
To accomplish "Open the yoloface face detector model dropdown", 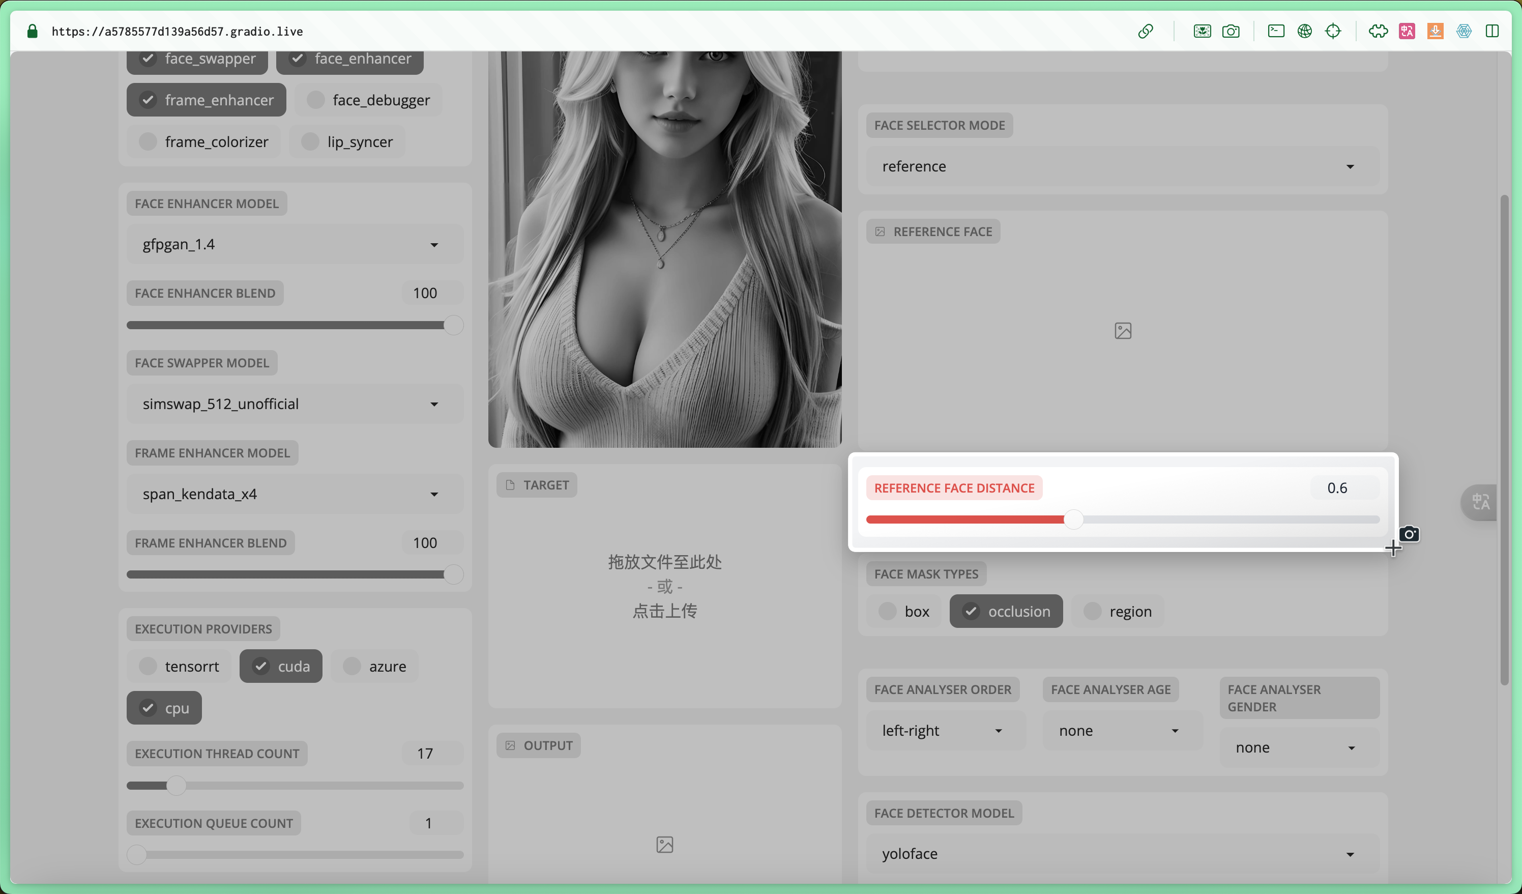I will [x=1123, y=854].
